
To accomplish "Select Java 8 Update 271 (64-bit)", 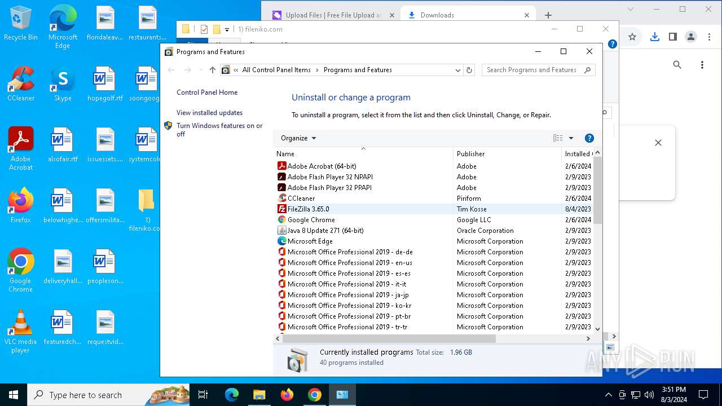I will click(433, 231).
